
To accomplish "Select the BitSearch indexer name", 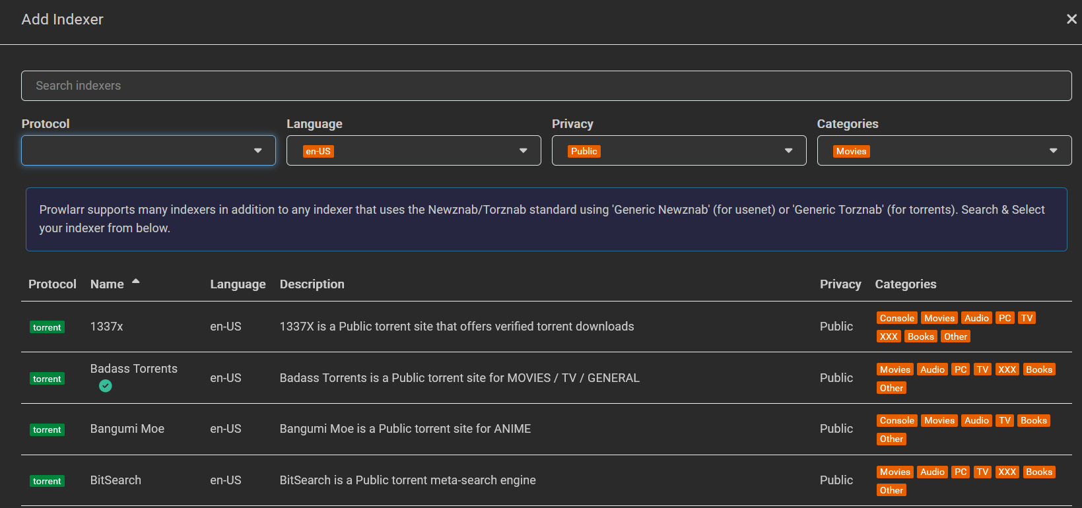I will 116,480.
